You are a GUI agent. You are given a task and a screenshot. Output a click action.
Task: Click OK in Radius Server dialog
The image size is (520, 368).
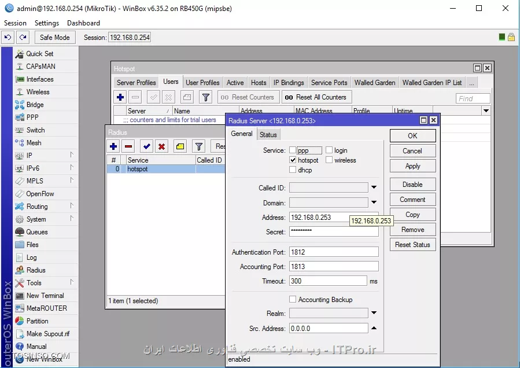[412, 136]
